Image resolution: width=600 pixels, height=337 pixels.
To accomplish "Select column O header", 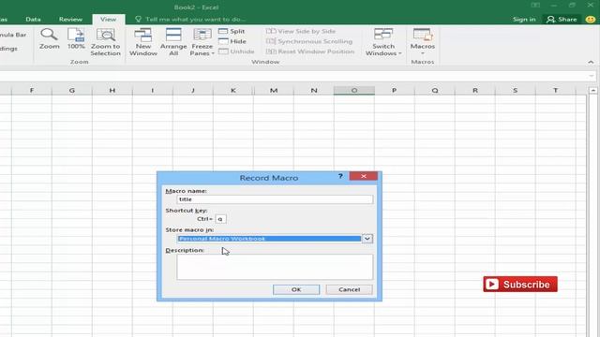I will tap(354, 91).
